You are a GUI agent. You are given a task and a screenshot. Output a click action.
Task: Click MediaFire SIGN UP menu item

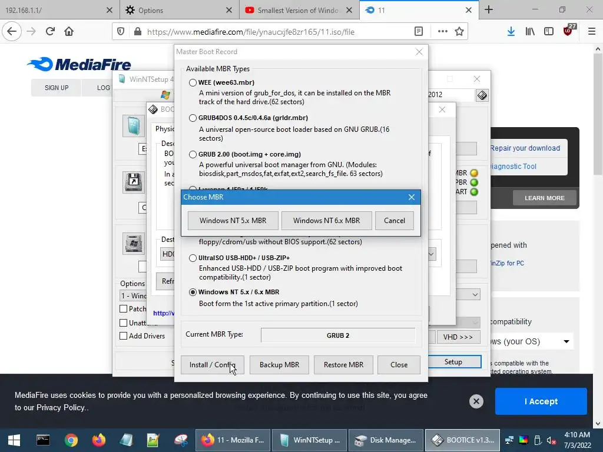[x=57, y=88]
